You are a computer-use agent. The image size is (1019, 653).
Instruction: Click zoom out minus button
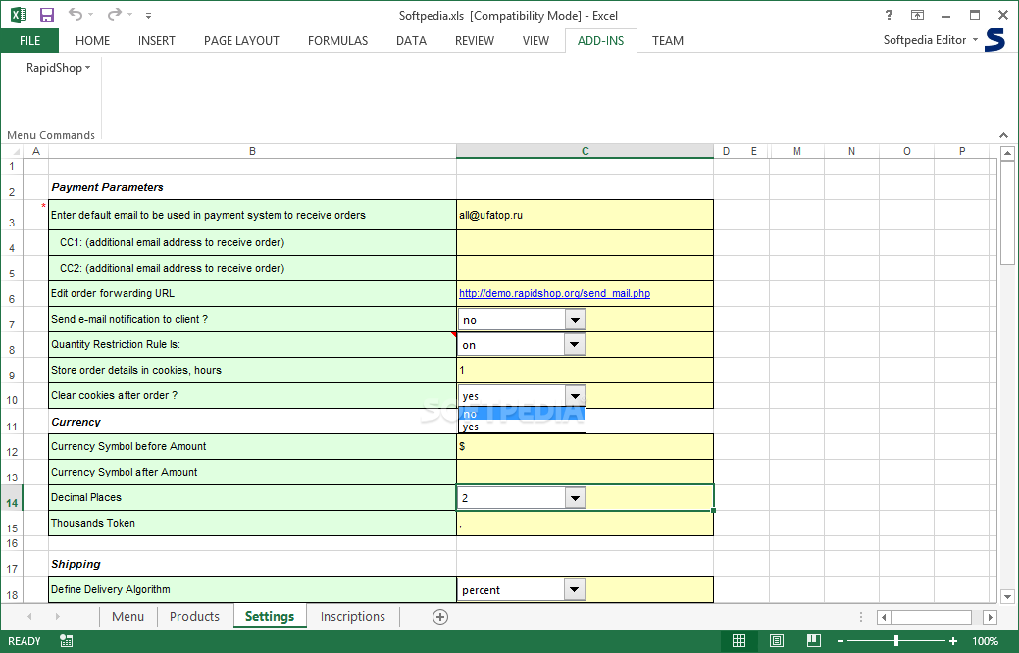coord(840,641)
